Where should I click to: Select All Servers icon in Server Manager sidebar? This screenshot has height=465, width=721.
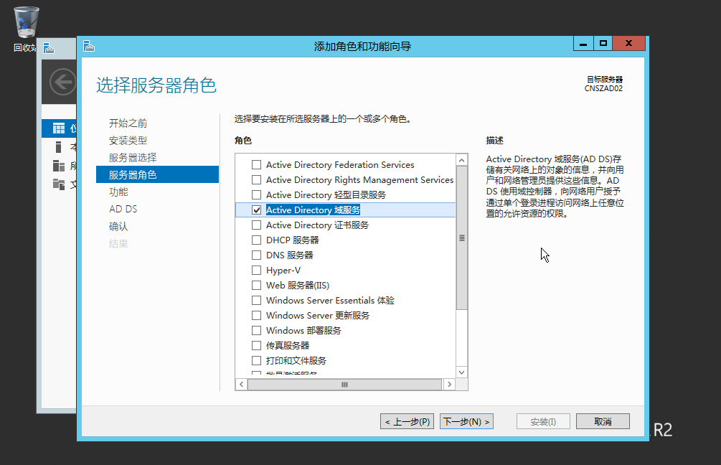pyautogui.click(x=59, y=166)
